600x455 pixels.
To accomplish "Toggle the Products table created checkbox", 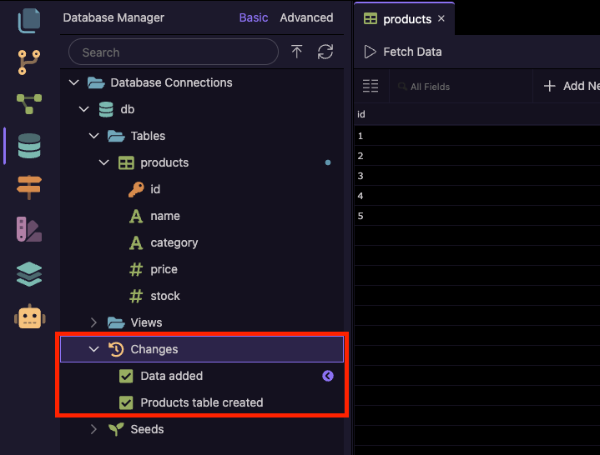I will 127,402.
